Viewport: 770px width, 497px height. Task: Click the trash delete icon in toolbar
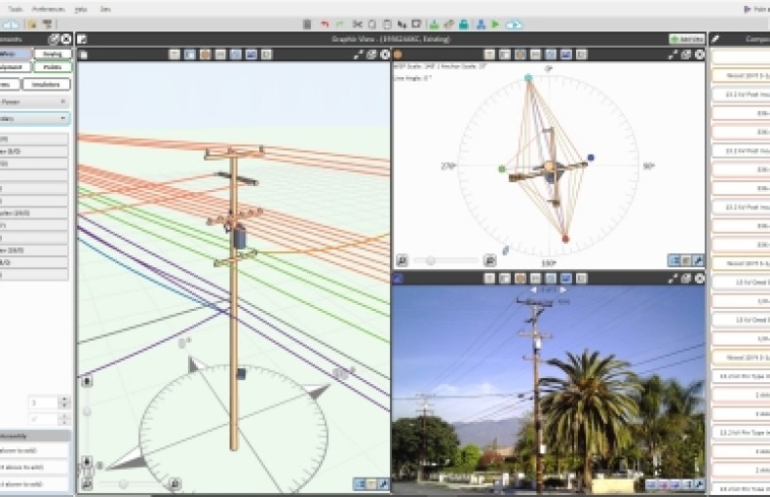click(x=307, y=23)
